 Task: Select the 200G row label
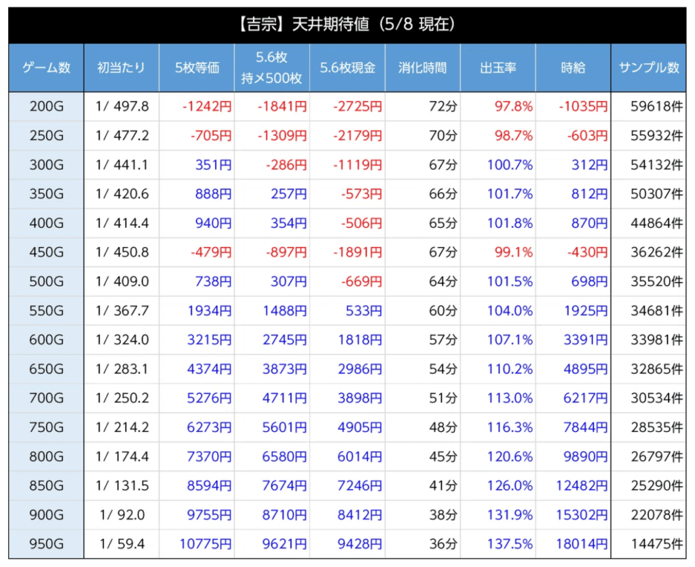click(x=47, y=106)
